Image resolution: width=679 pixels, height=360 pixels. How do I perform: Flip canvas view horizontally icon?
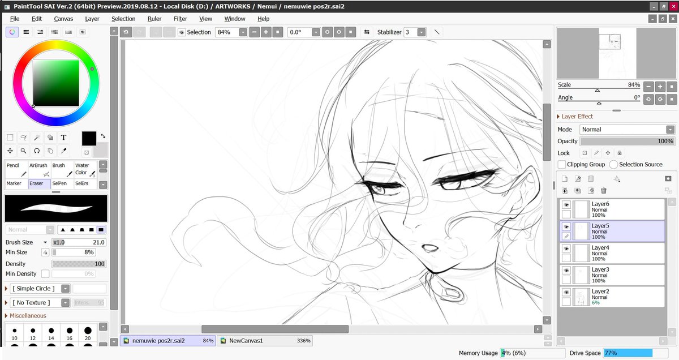(x=366, y=32)
